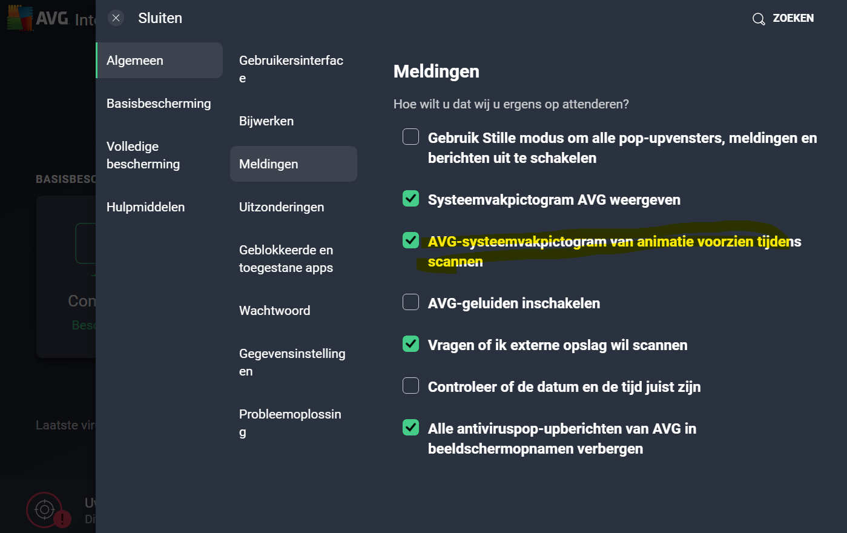Select Geblokkeerde en toegestane apps
The height and width of the screenshot is (533, 847).
(286, 259)
